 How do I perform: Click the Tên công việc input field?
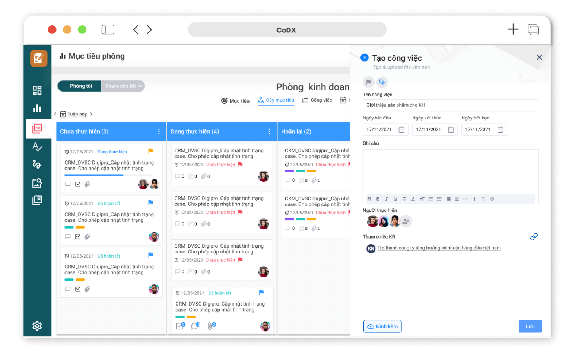click(450, 105)
